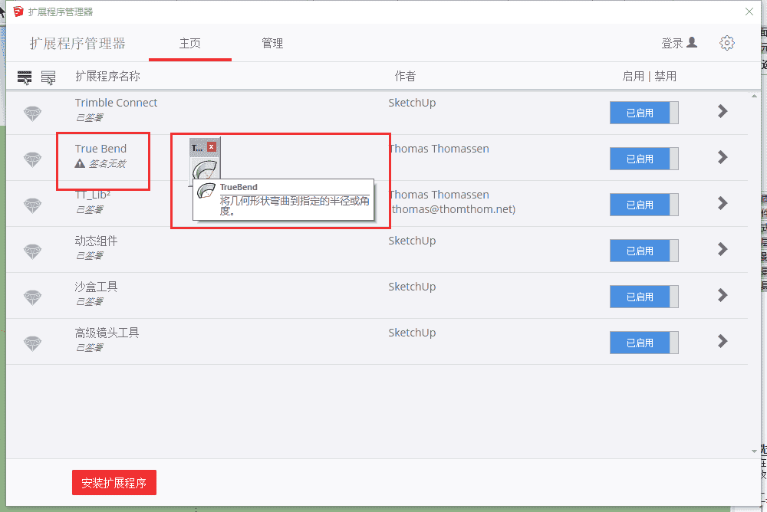Expand details arrow for Trimble Connect
The image size is (767, 512).
(723, 111)
